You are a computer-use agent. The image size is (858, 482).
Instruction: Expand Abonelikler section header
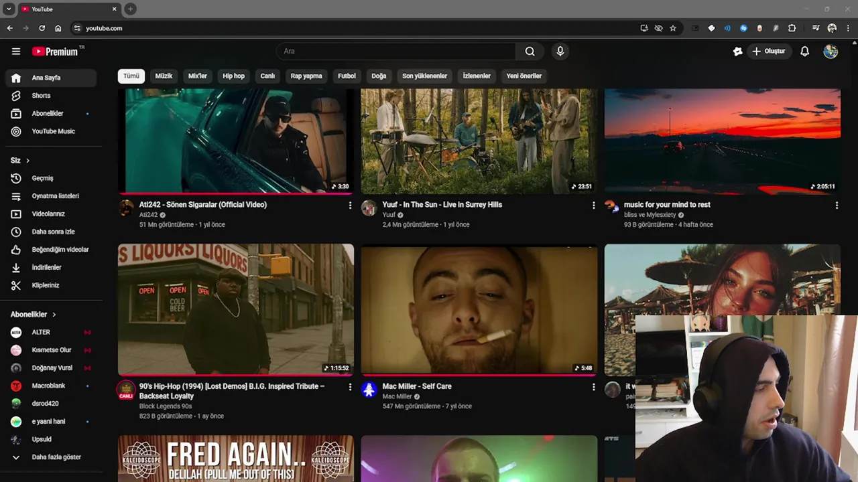pos(34,315)
